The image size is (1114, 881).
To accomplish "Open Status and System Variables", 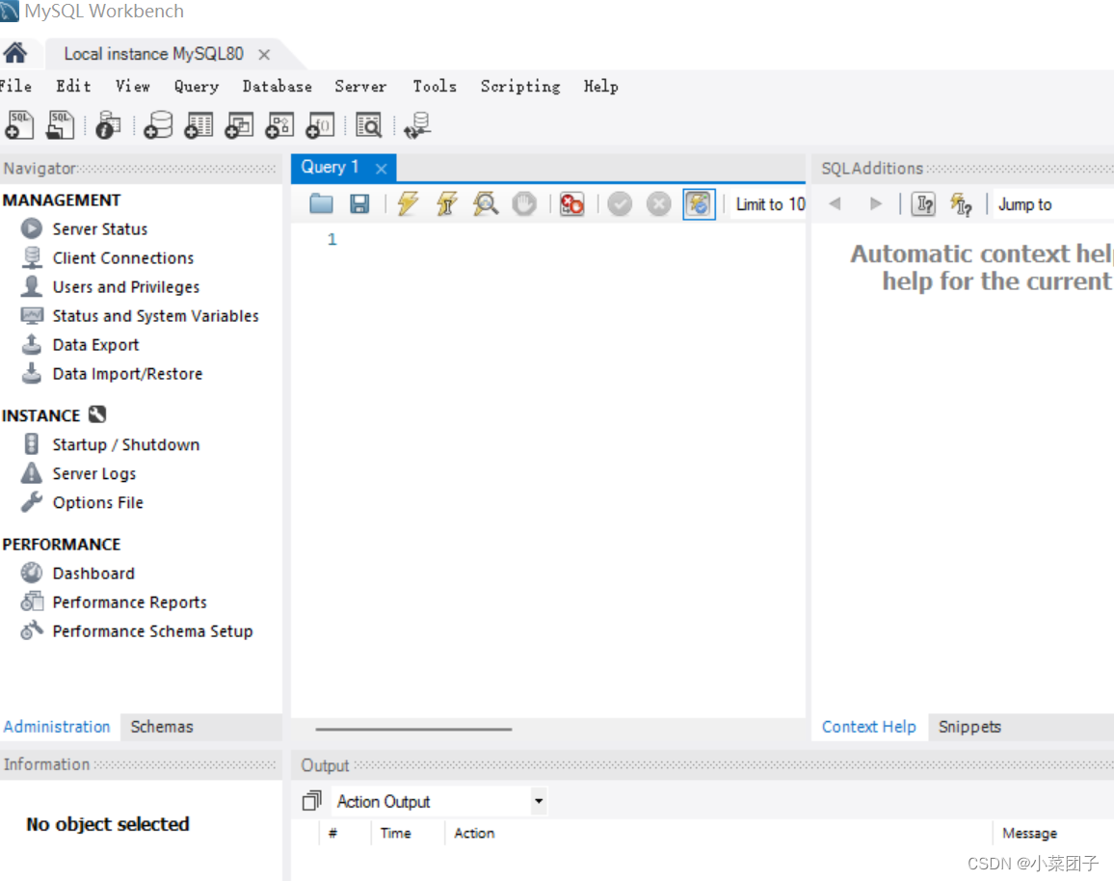I will tap(155, 315).
